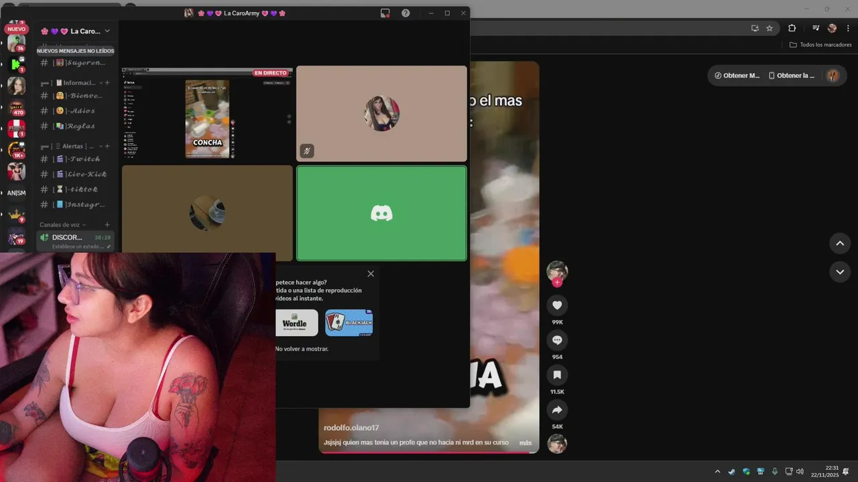Open Chrome media control icon

pos(816,28)
